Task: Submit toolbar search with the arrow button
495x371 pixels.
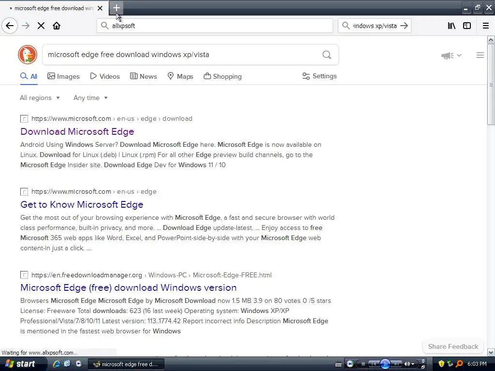Action: [404, 26]
